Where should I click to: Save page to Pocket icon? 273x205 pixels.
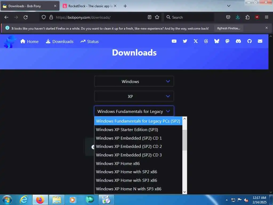point(228,17)
